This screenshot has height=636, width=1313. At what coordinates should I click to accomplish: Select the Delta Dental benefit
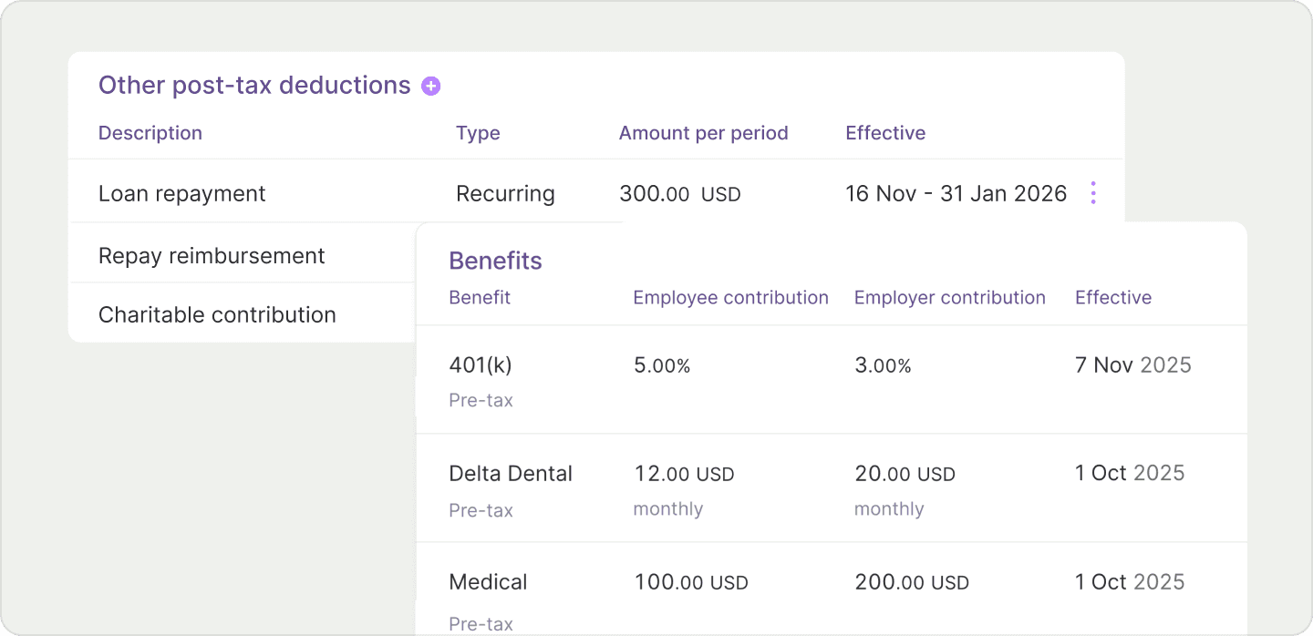tap(511, 473)
